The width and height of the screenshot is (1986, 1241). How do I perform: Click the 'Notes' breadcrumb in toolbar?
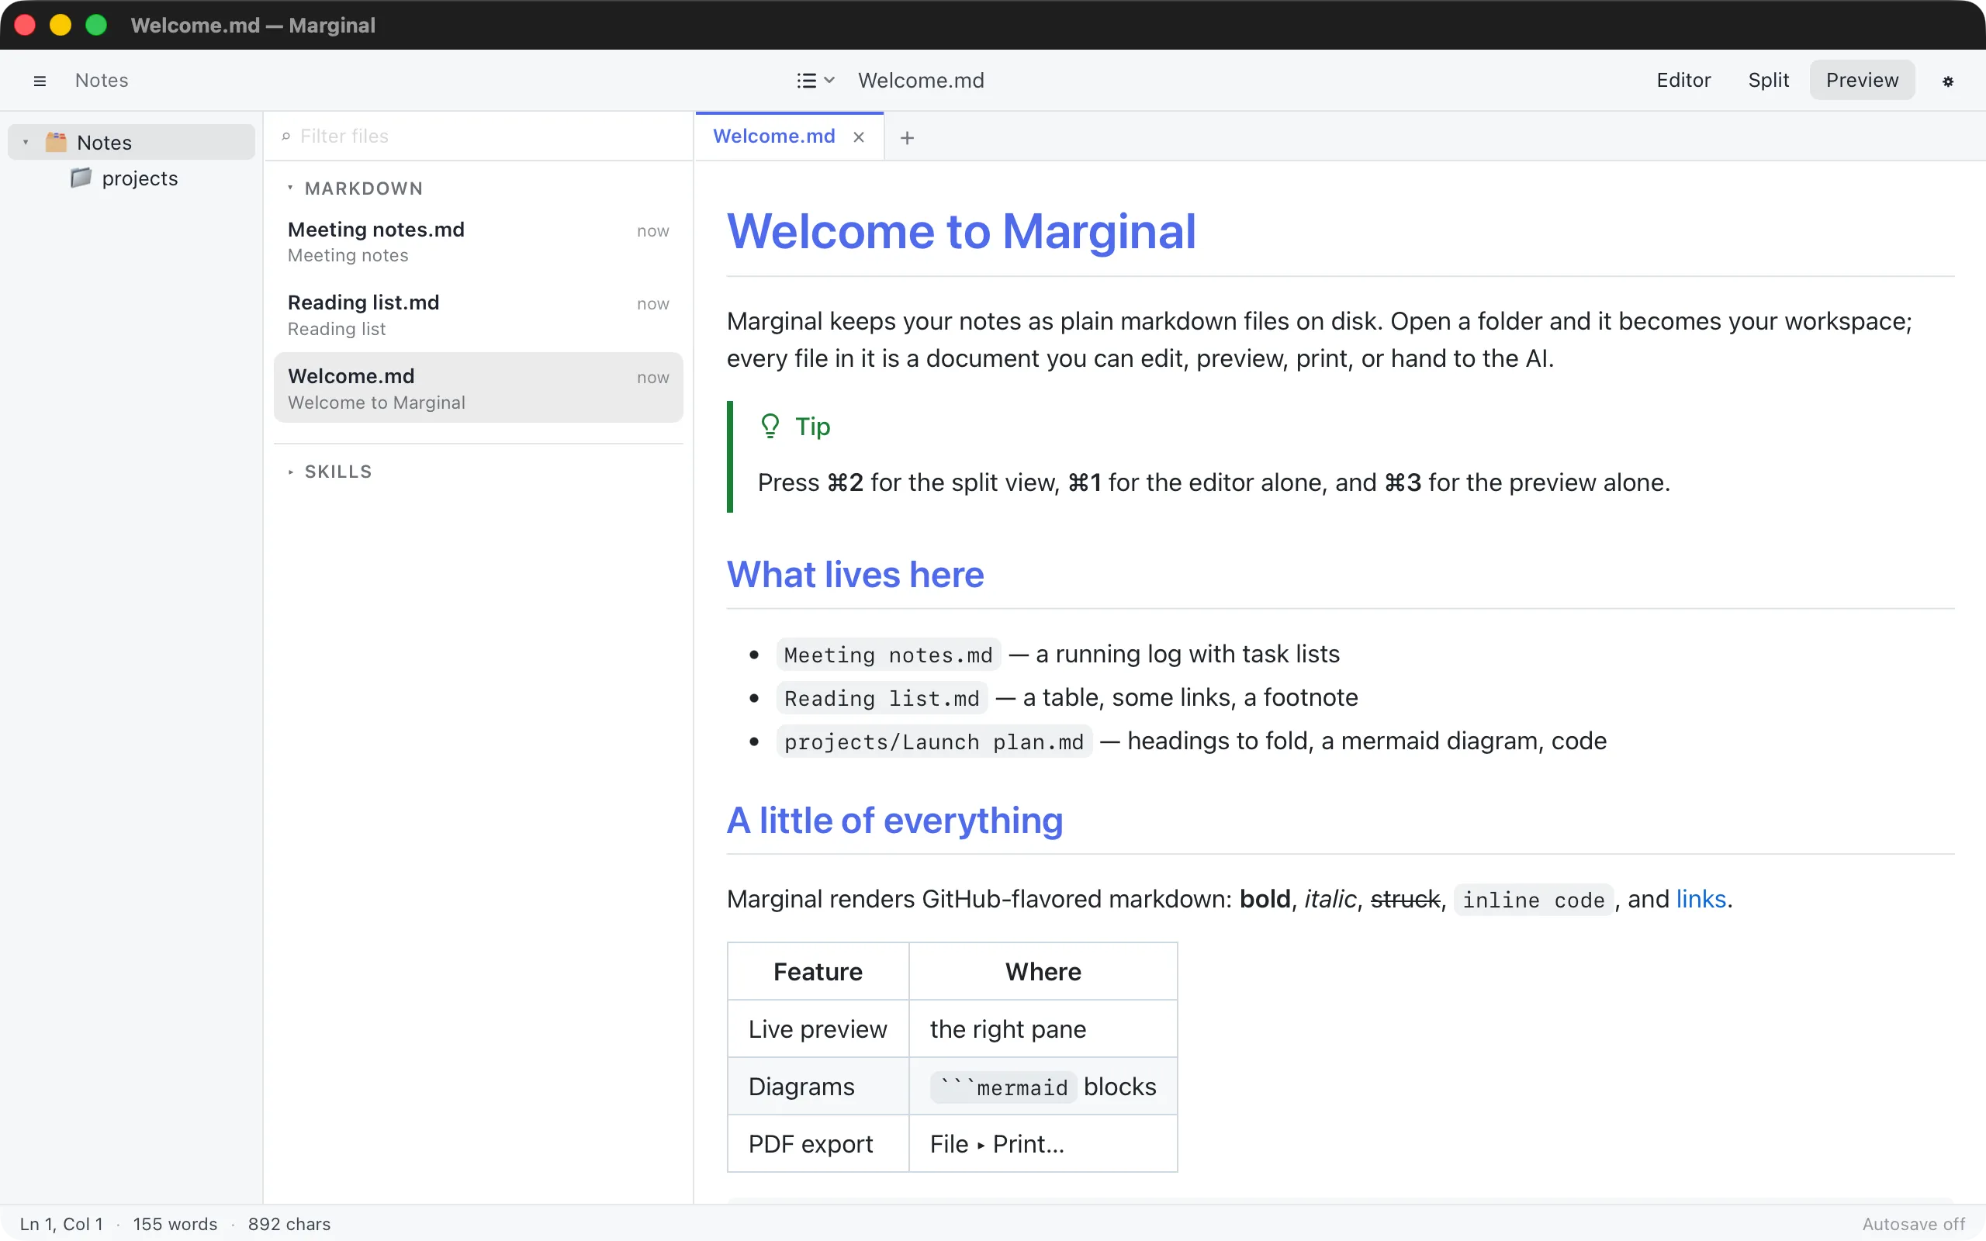(102, 81)
